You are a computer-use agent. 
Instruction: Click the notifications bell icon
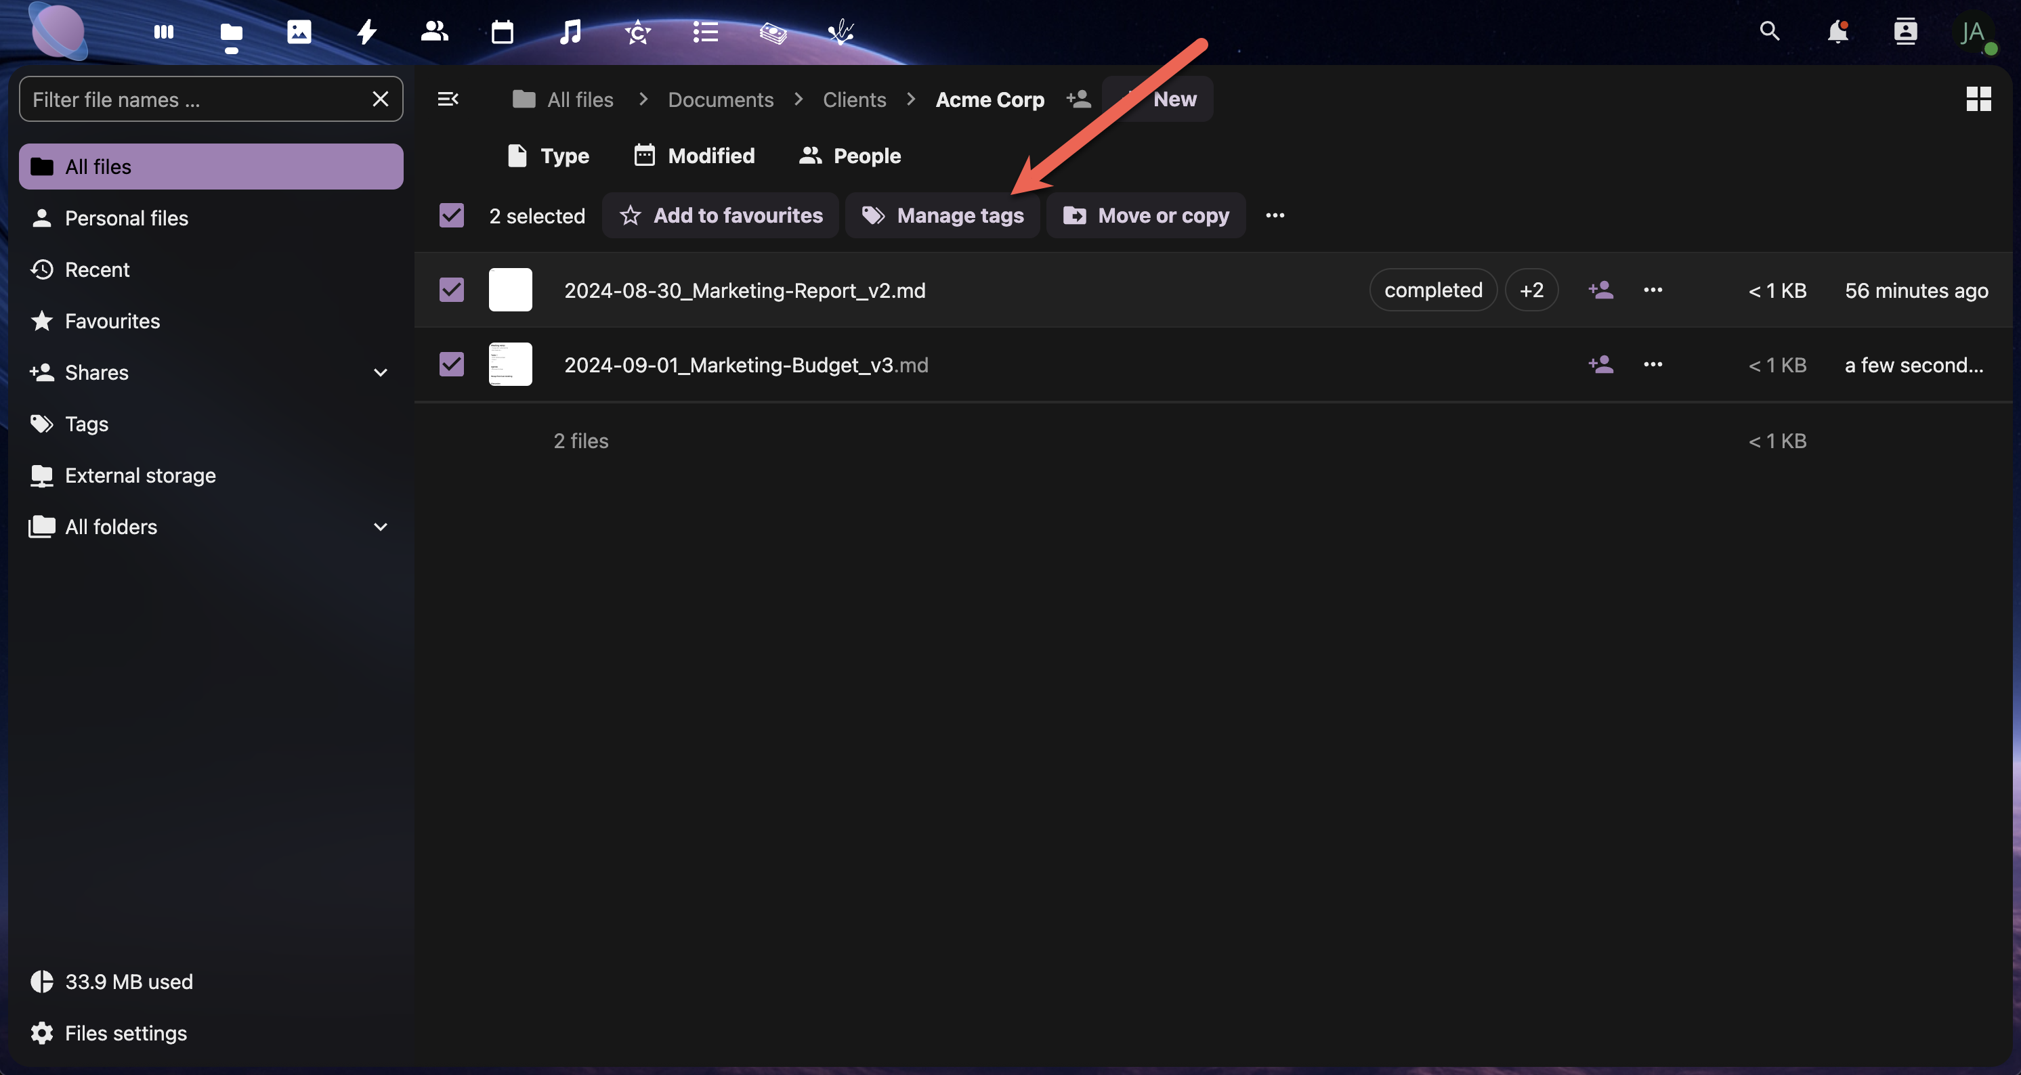pos(1837,32)
